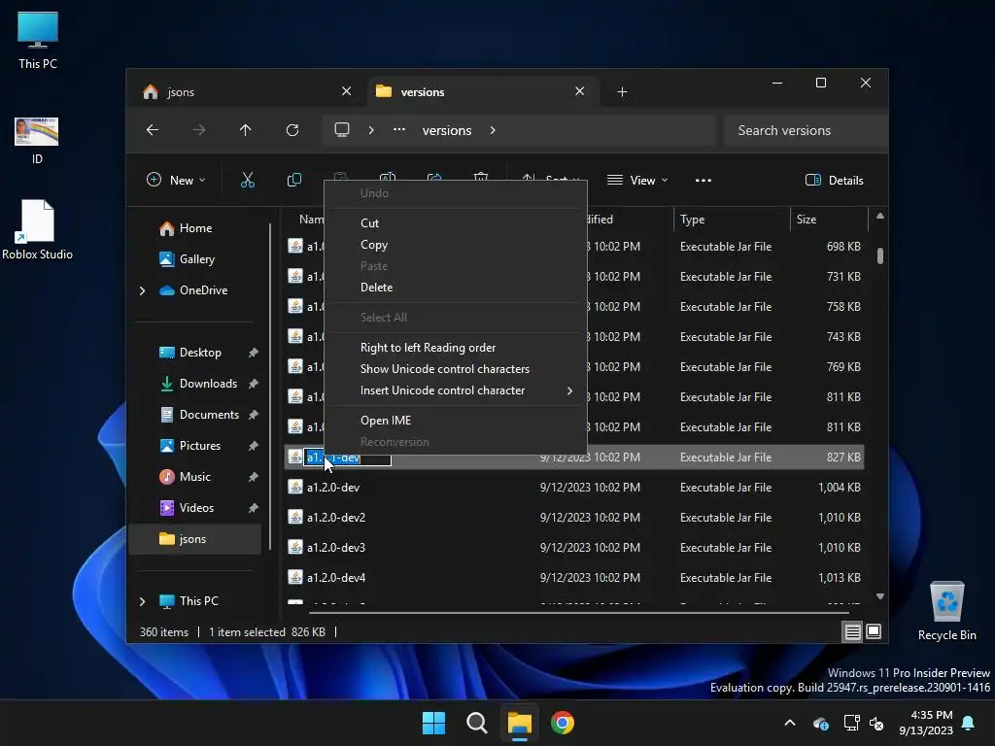The image size is (995, 746).
Task: Click File Explorer on the taskbar
Action: click(519, 723)
